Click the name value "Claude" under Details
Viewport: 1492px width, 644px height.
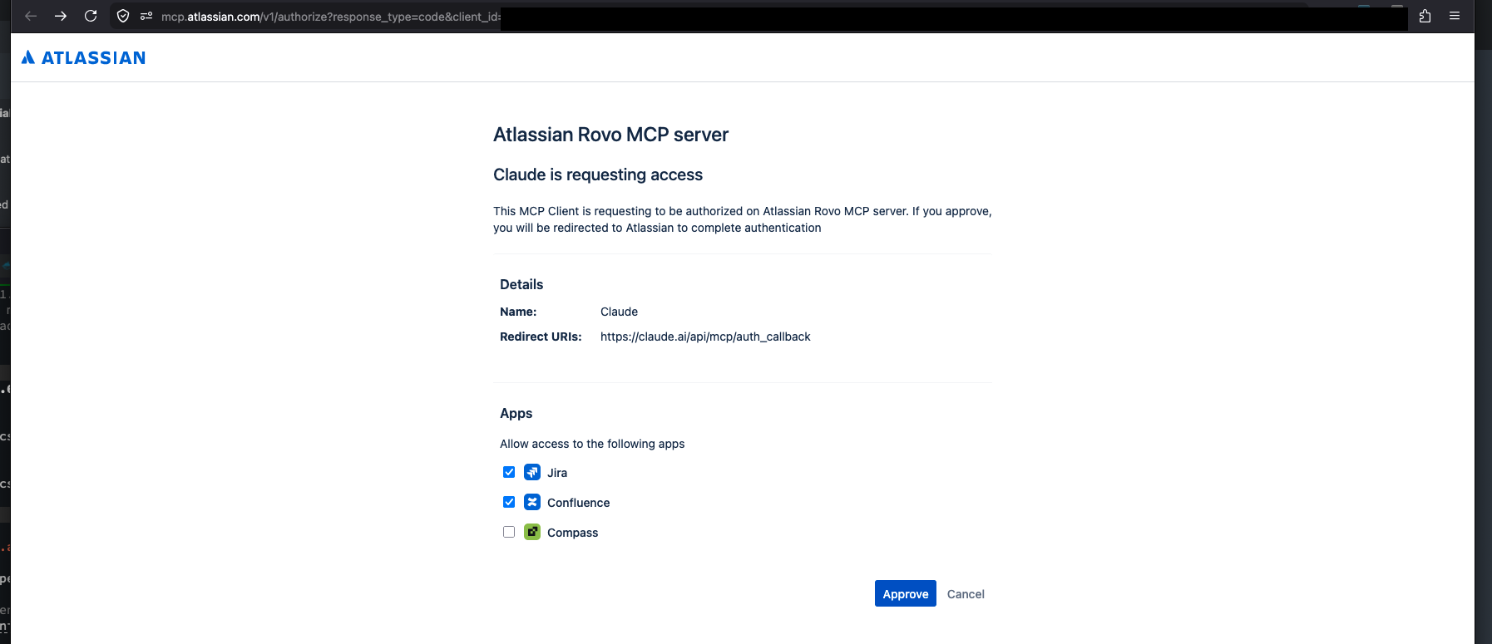click(x=619, y=312)
